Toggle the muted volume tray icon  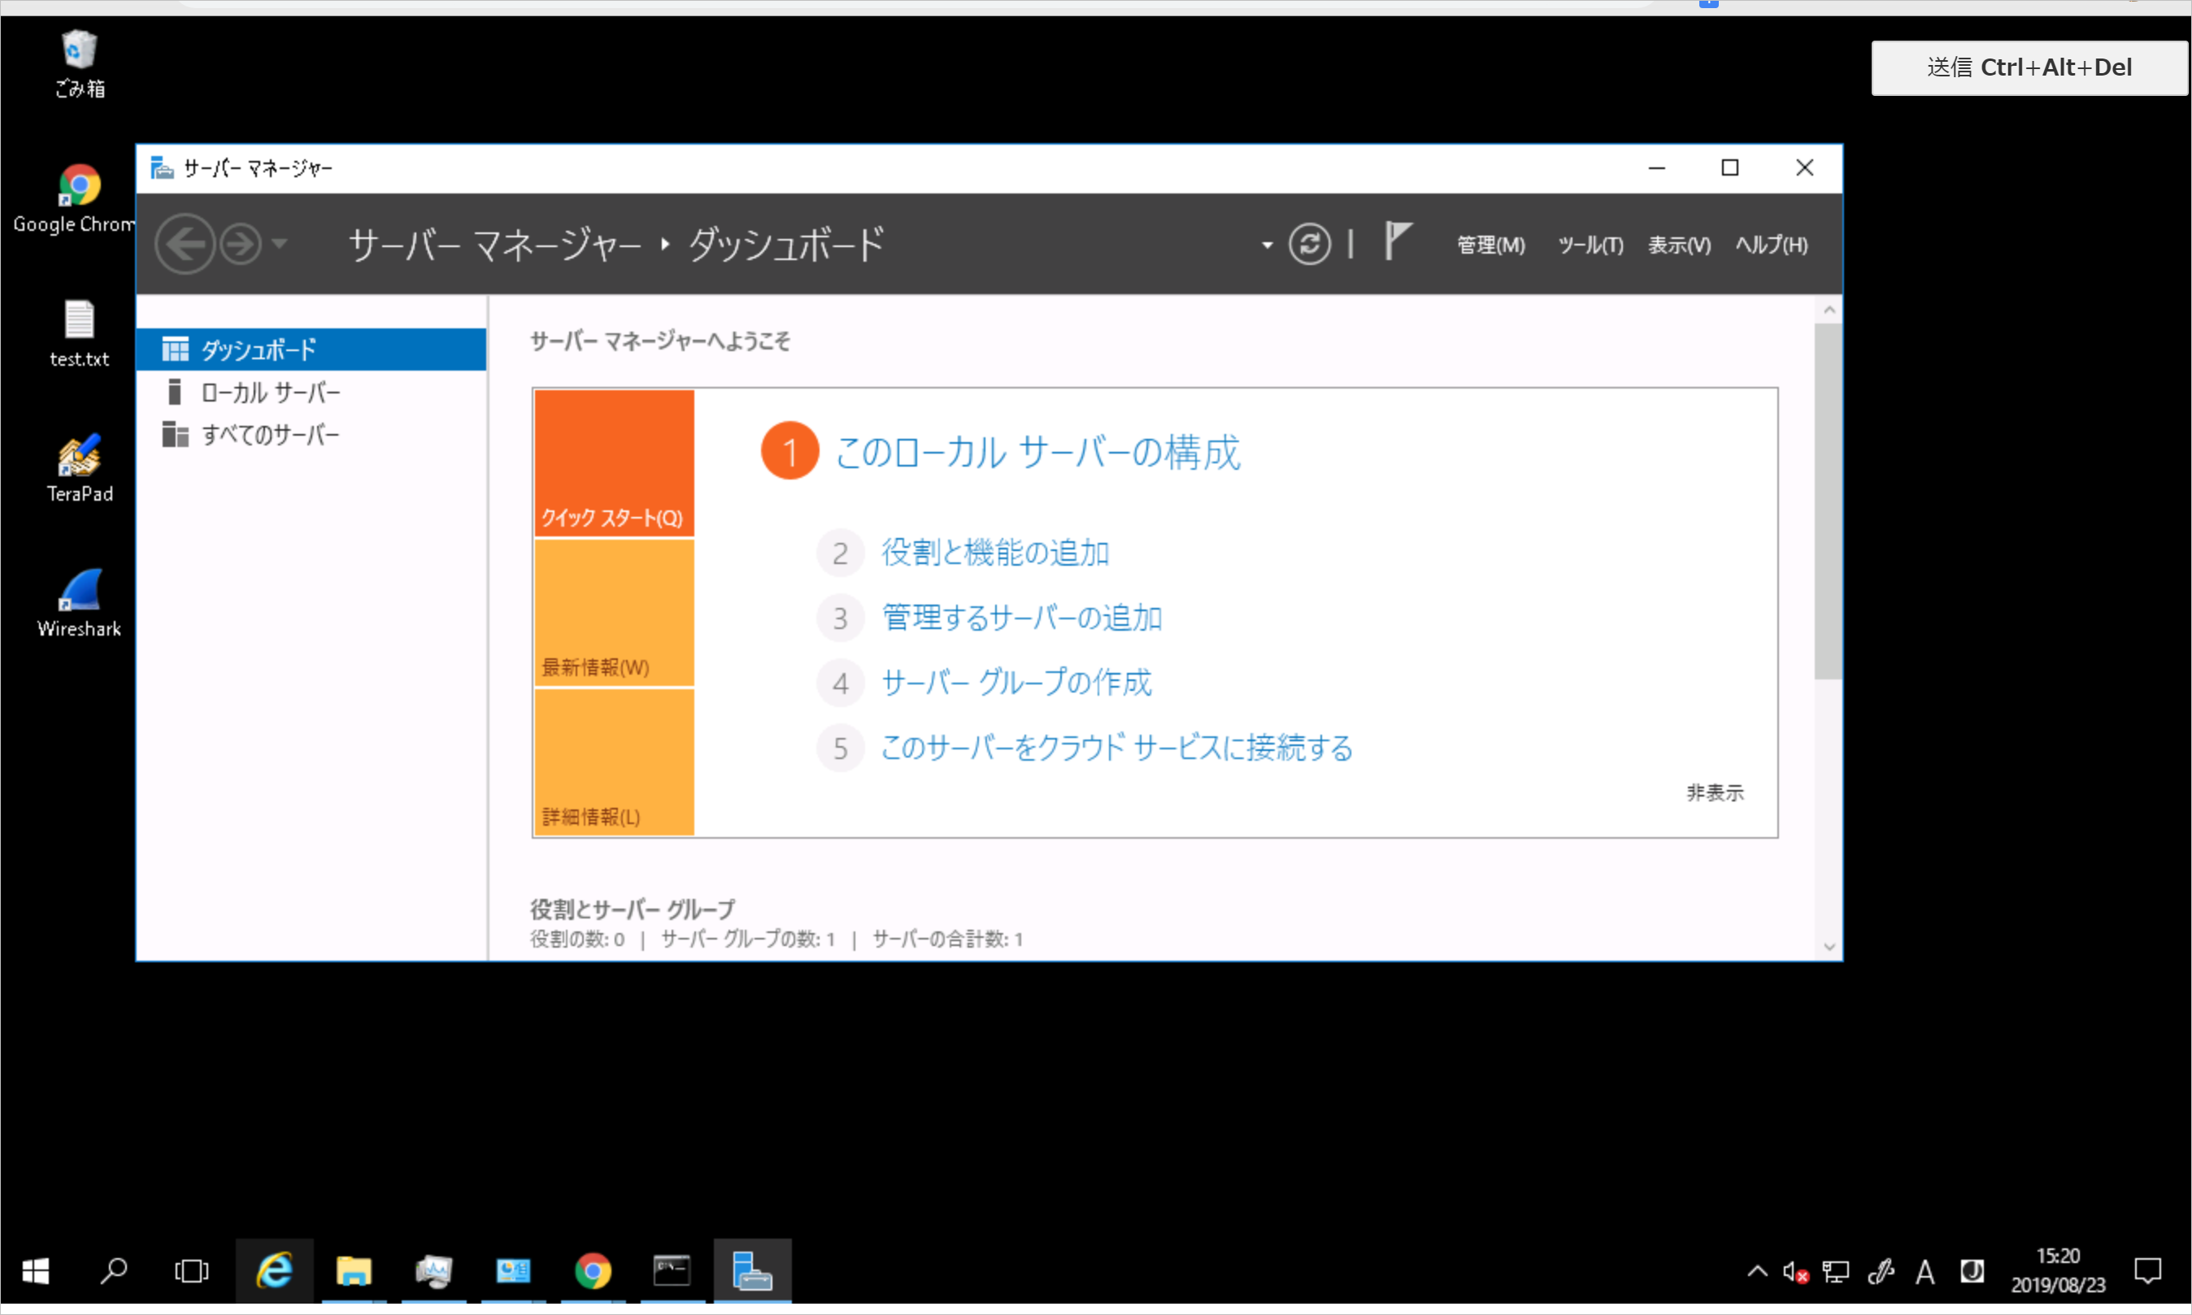[1794, 1273]
